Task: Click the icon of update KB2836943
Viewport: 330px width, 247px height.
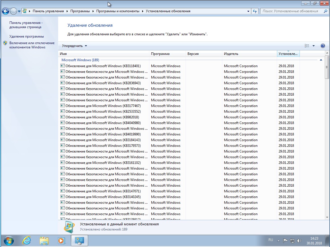Action: click(x=62, y=83)
